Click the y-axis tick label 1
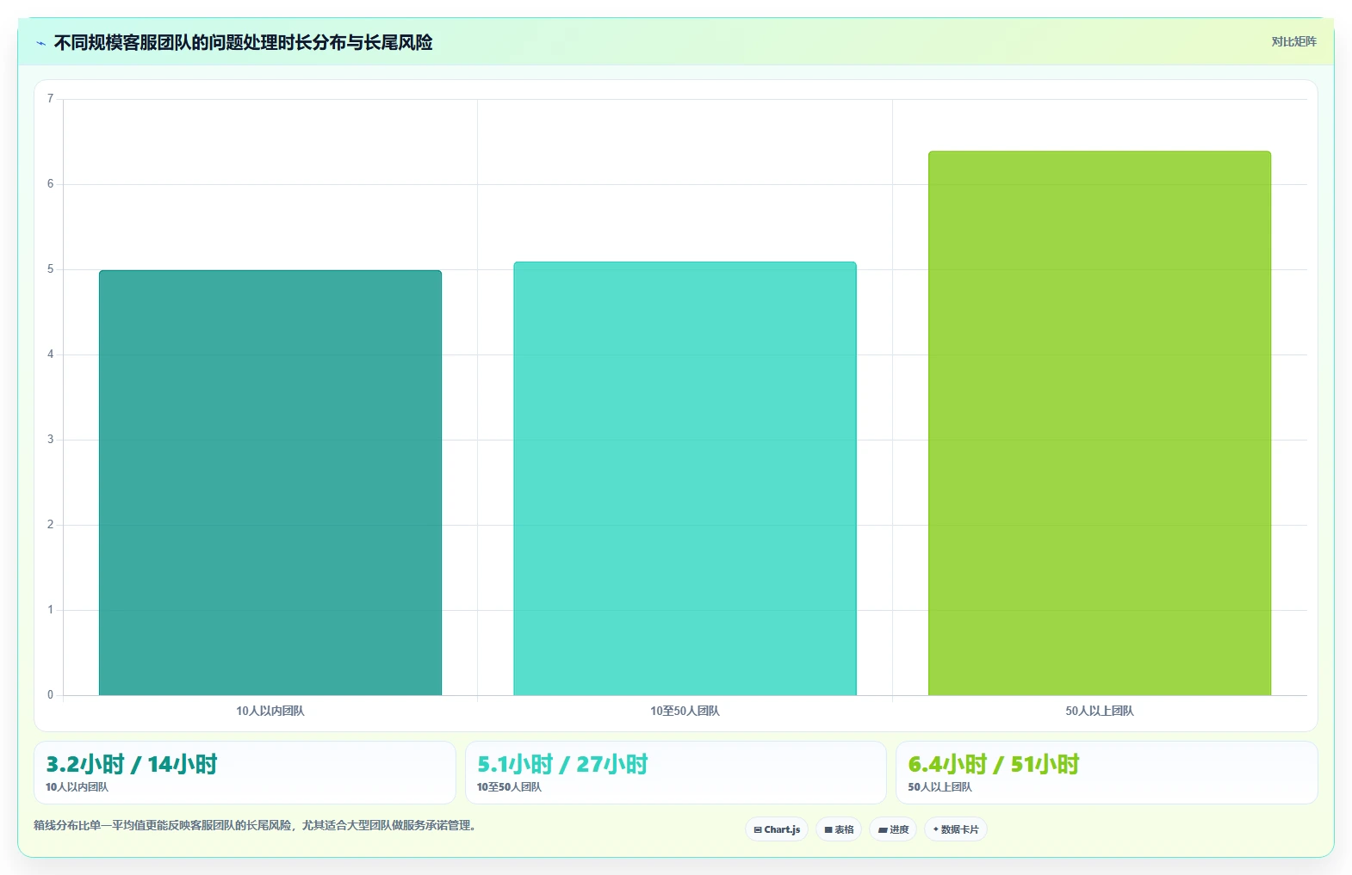Screen dimensions: 1352x875 50,610
